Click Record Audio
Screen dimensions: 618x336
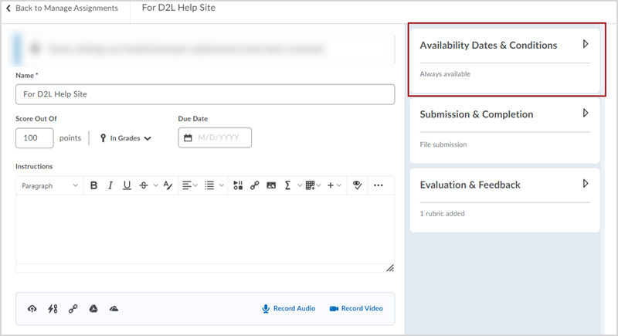point(289,309)
